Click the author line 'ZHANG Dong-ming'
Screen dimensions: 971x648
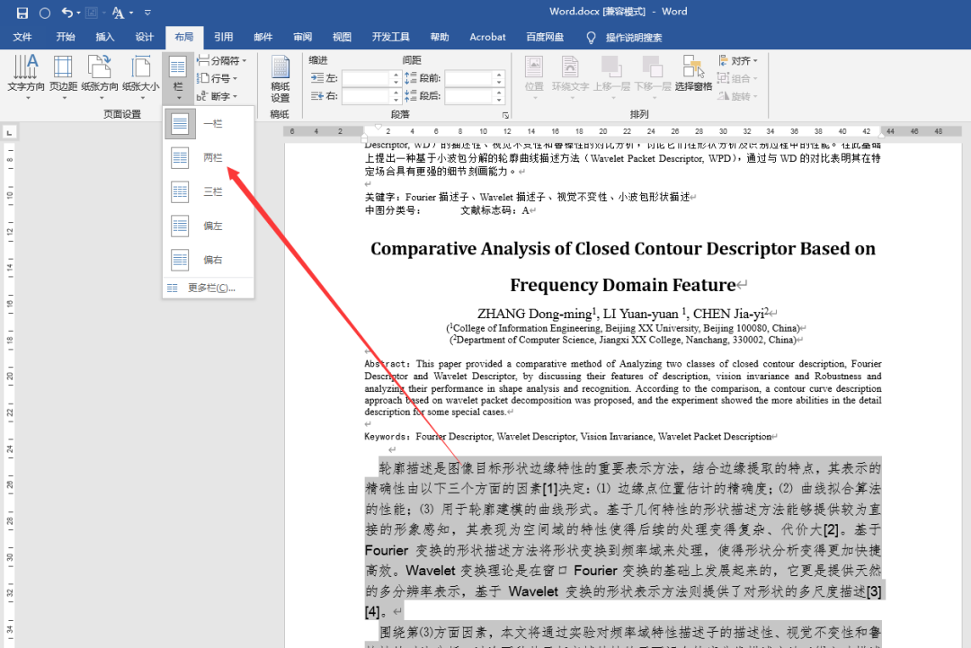[534, 314]
